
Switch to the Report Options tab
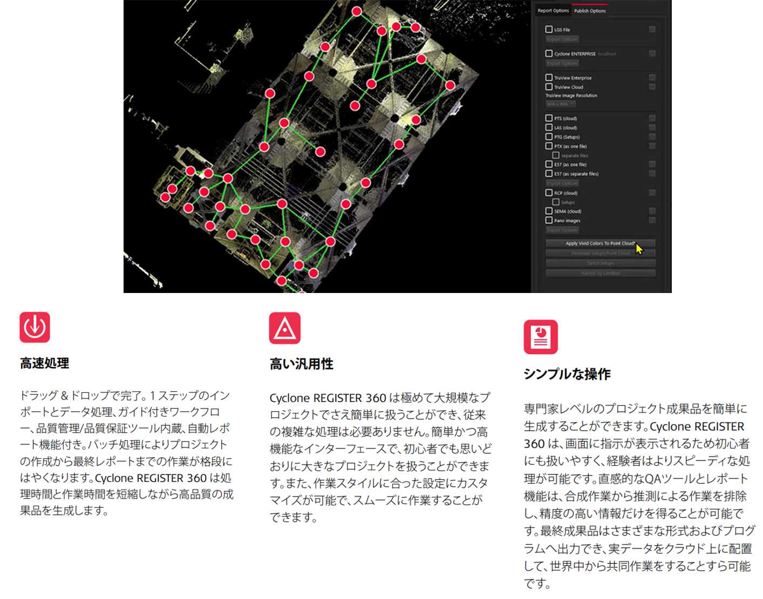point(553,11)
